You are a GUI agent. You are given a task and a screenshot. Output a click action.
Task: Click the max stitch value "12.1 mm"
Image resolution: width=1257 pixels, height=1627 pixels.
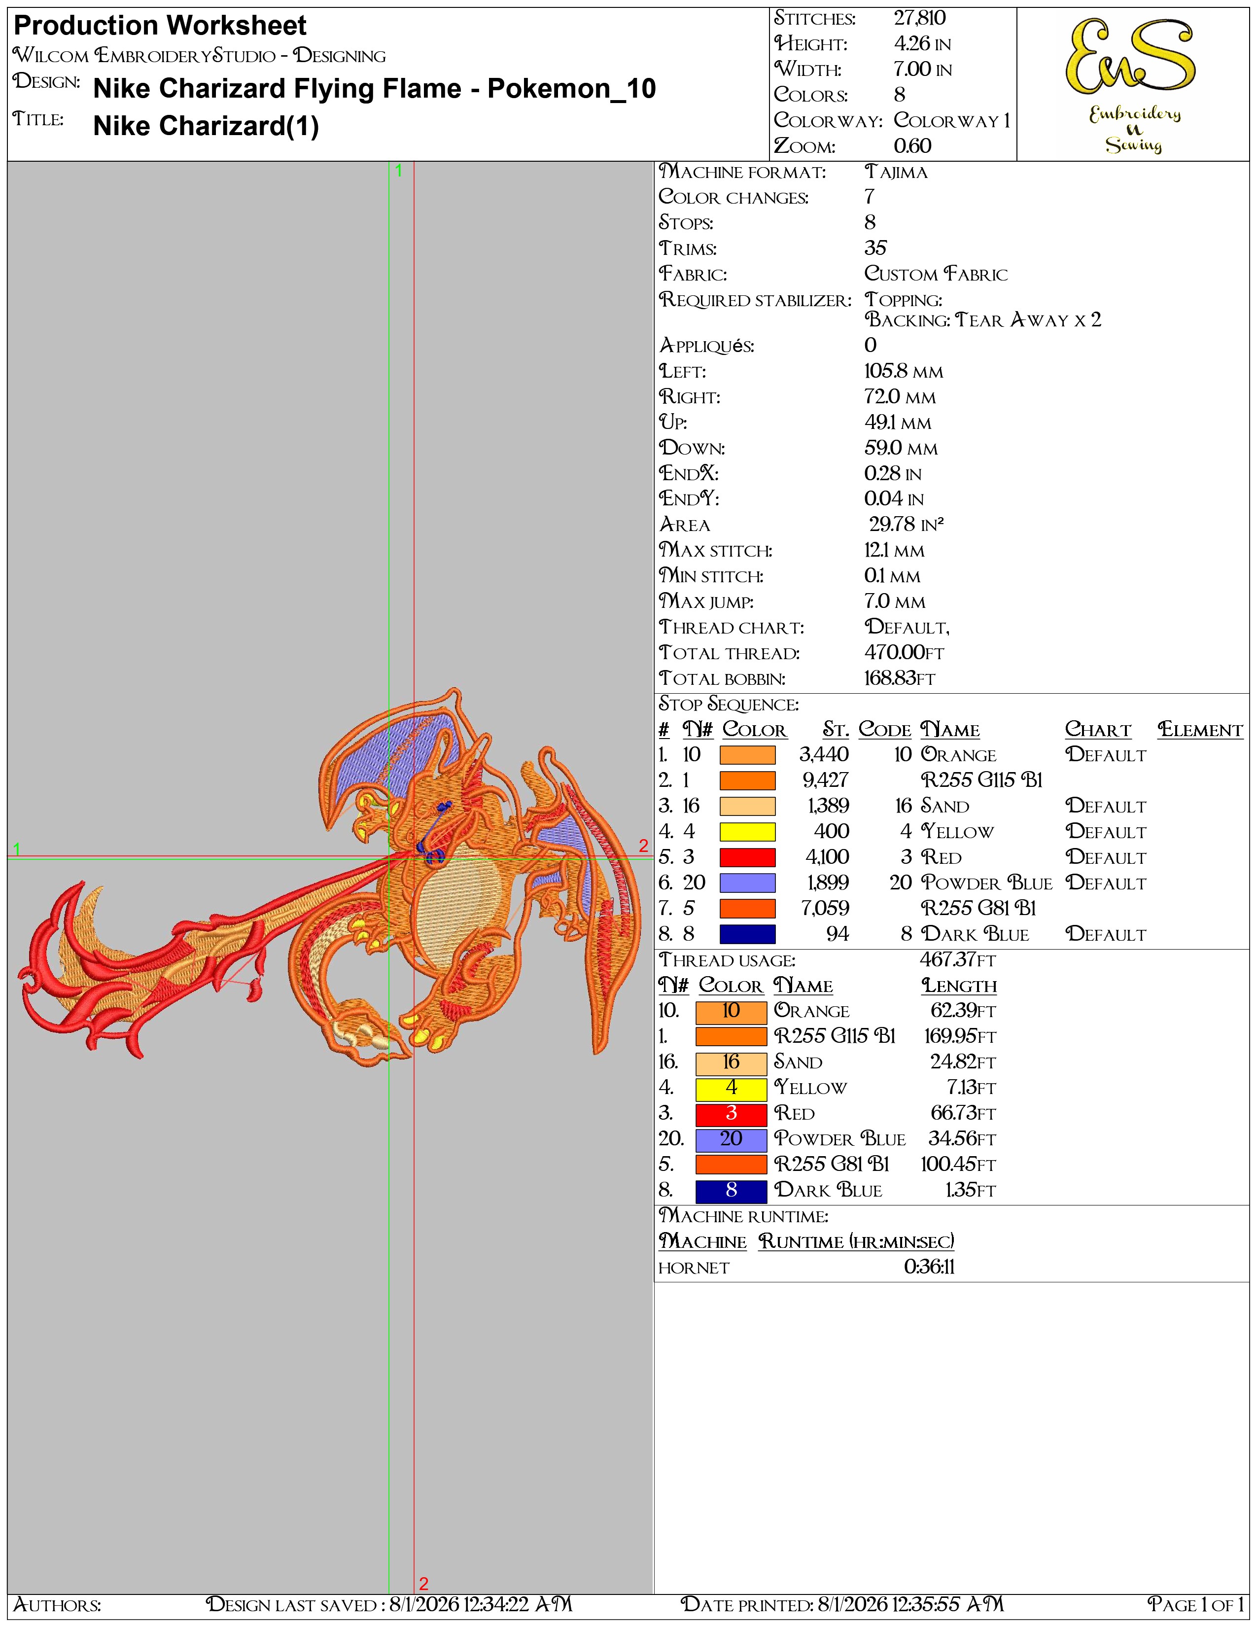coord(894,551)
